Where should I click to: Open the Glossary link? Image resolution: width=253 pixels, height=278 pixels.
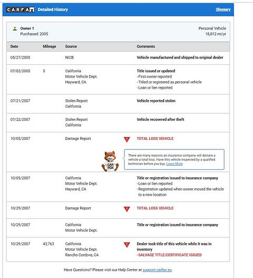(x=223, y=9)
